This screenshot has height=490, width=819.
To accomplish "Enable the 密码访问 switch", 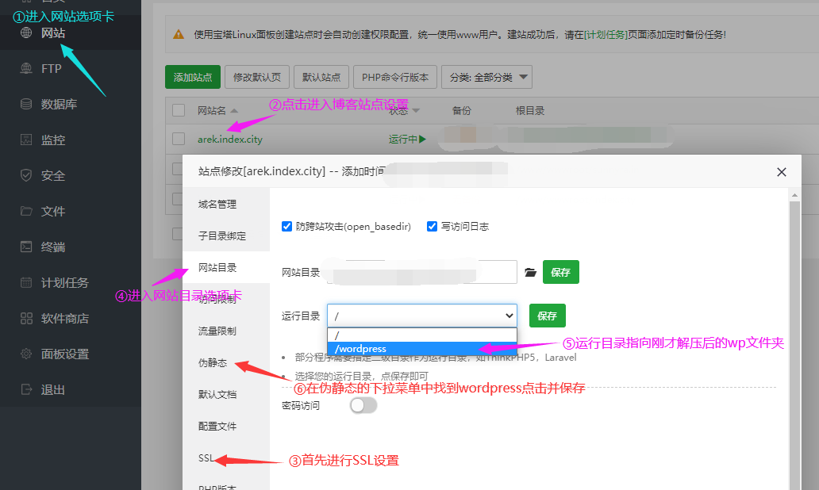I will pos(363,405).
